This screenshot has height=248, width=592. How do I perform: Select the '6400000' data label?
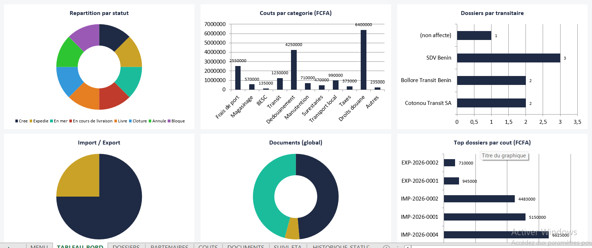coord(364,25)
